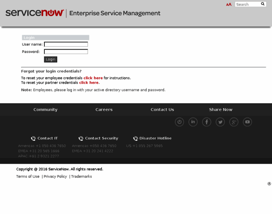Open the YouTube social icon
This screenshot has width=272, height=214.
click(x=247, y=122)
